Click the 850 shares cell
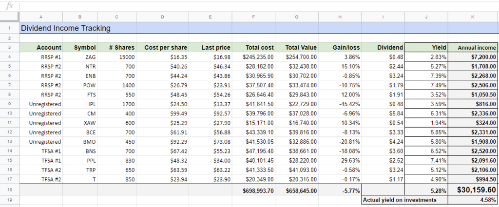Screen dimensions: 499x207 117,179
